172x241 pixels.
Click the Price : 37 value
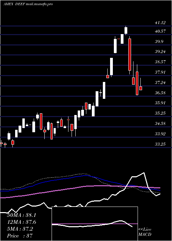[x=20, y=236]
